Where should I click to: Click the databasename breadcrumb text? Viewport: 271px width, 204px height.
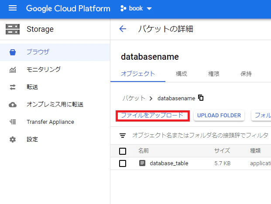pyautogui.click(x=176, y=99)
